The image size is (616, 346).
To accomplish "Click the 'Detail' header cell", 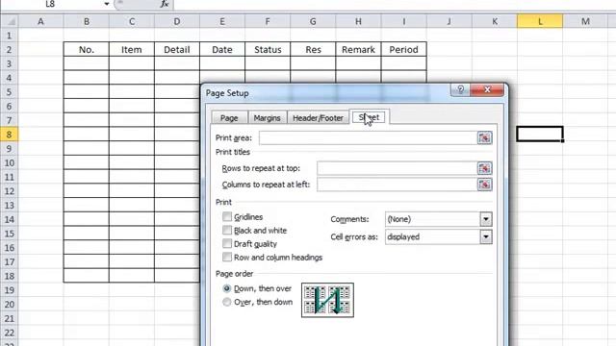I will click(x=177, y=49).
